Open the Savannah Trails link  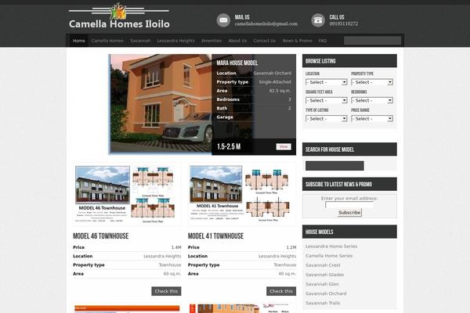[323, 303]
